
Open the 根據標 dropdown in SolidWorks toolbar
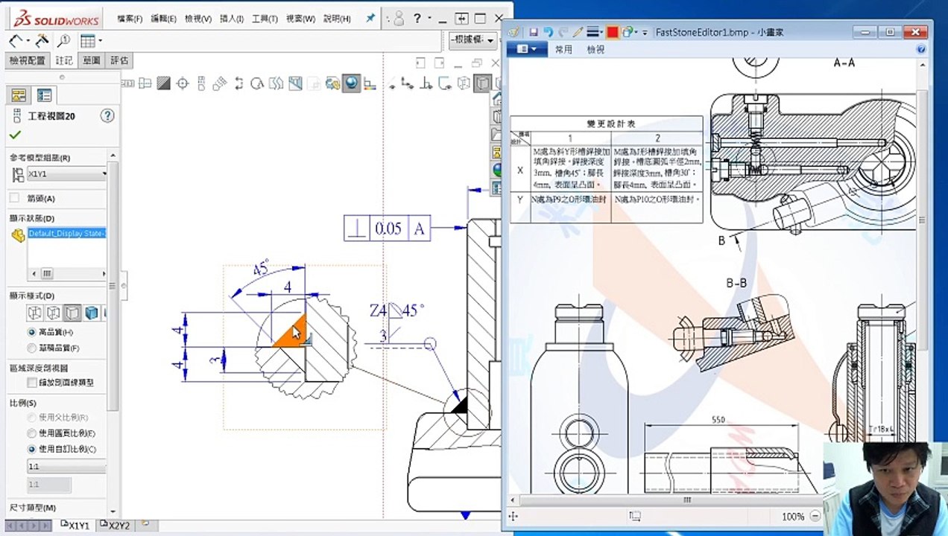tap(473, 40)
